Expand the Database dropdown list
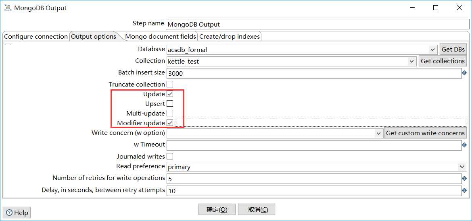 pos(432,50)
